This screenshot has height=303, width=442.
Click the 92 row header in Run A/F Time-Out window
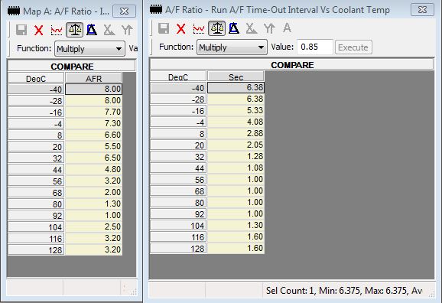178,214
